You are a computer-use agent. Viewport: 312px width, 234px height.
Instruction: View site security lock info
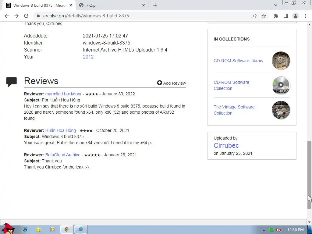(38, 16)
